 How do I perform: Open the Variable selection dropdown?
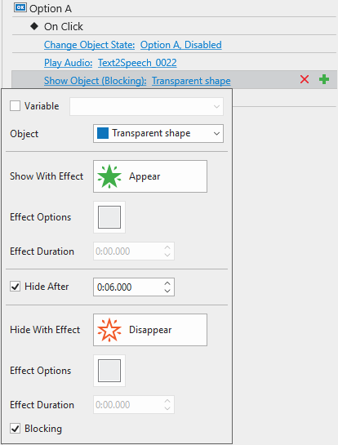click(146, 106)
